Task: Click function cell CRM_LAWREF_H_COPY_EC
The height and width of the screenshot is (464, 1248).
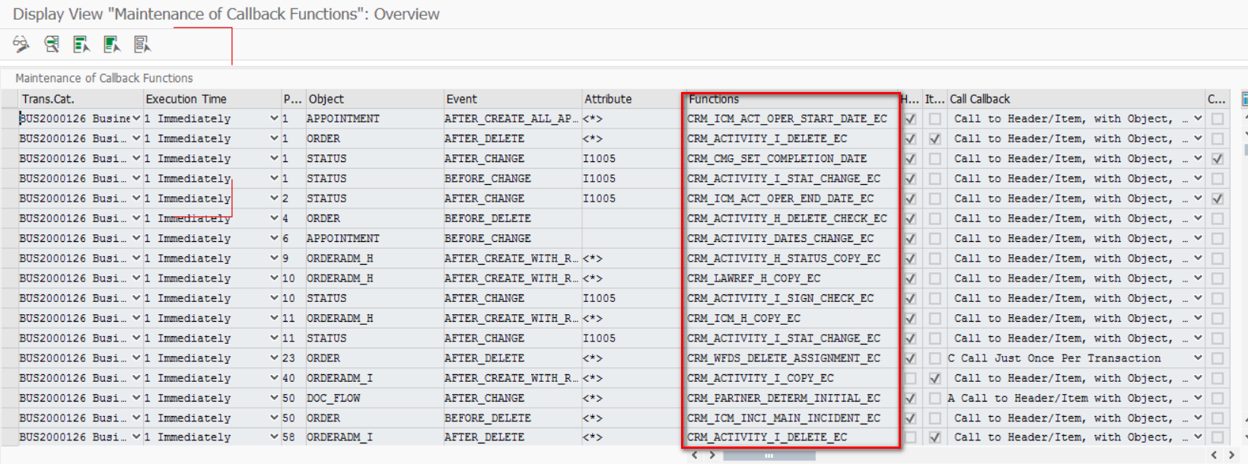Action: click(x=791, y=278)
